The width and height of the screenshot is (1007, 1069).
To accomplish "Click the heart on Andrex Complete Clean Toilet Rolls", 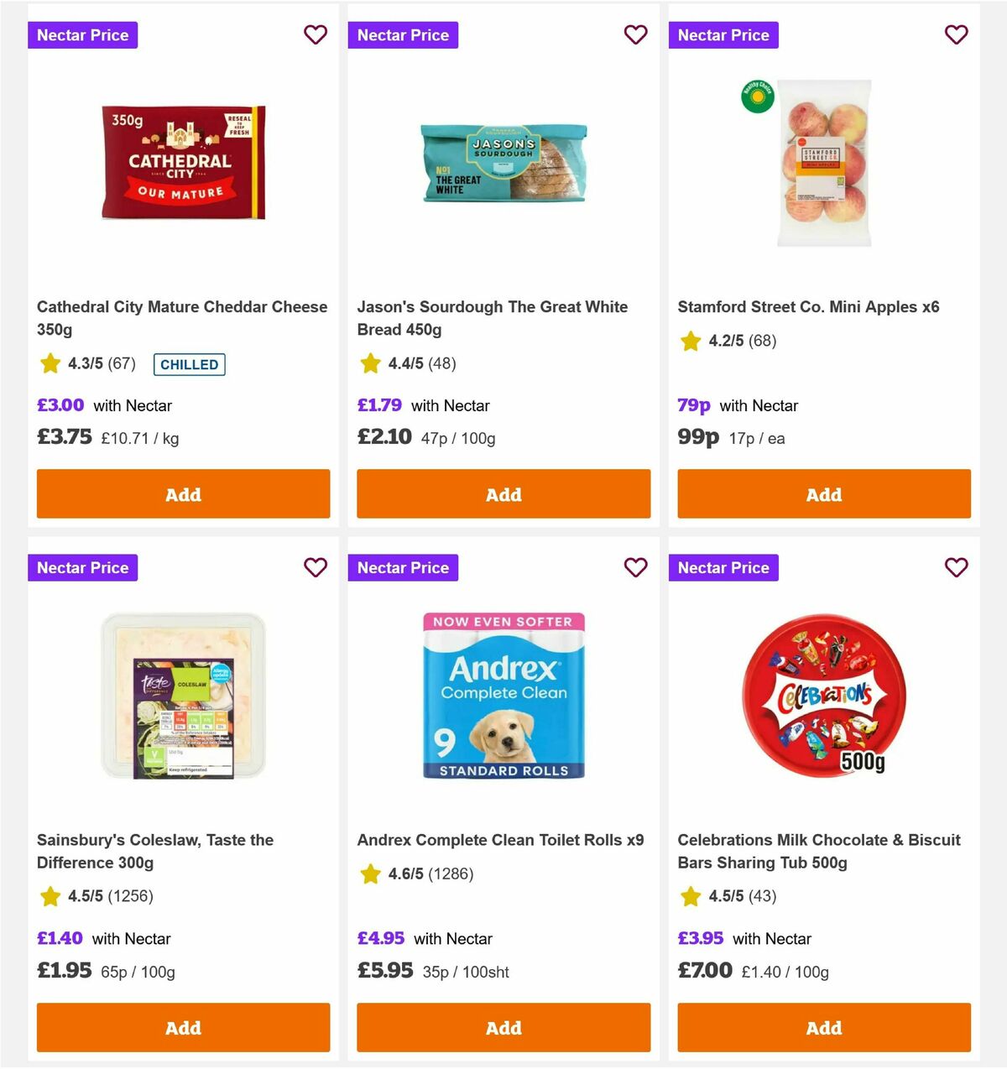I will tap(636, 568).
